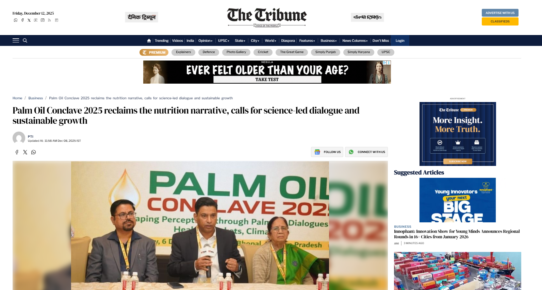Screen dimensions: 542x290
Task: Click the Follow Us Google News button
Action: click(x=327, y=152)
